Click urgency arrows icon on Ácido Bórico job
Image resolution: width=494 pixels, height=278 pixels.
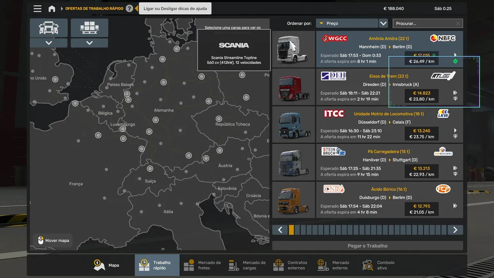pyautogui.click(x=455, y=206)
